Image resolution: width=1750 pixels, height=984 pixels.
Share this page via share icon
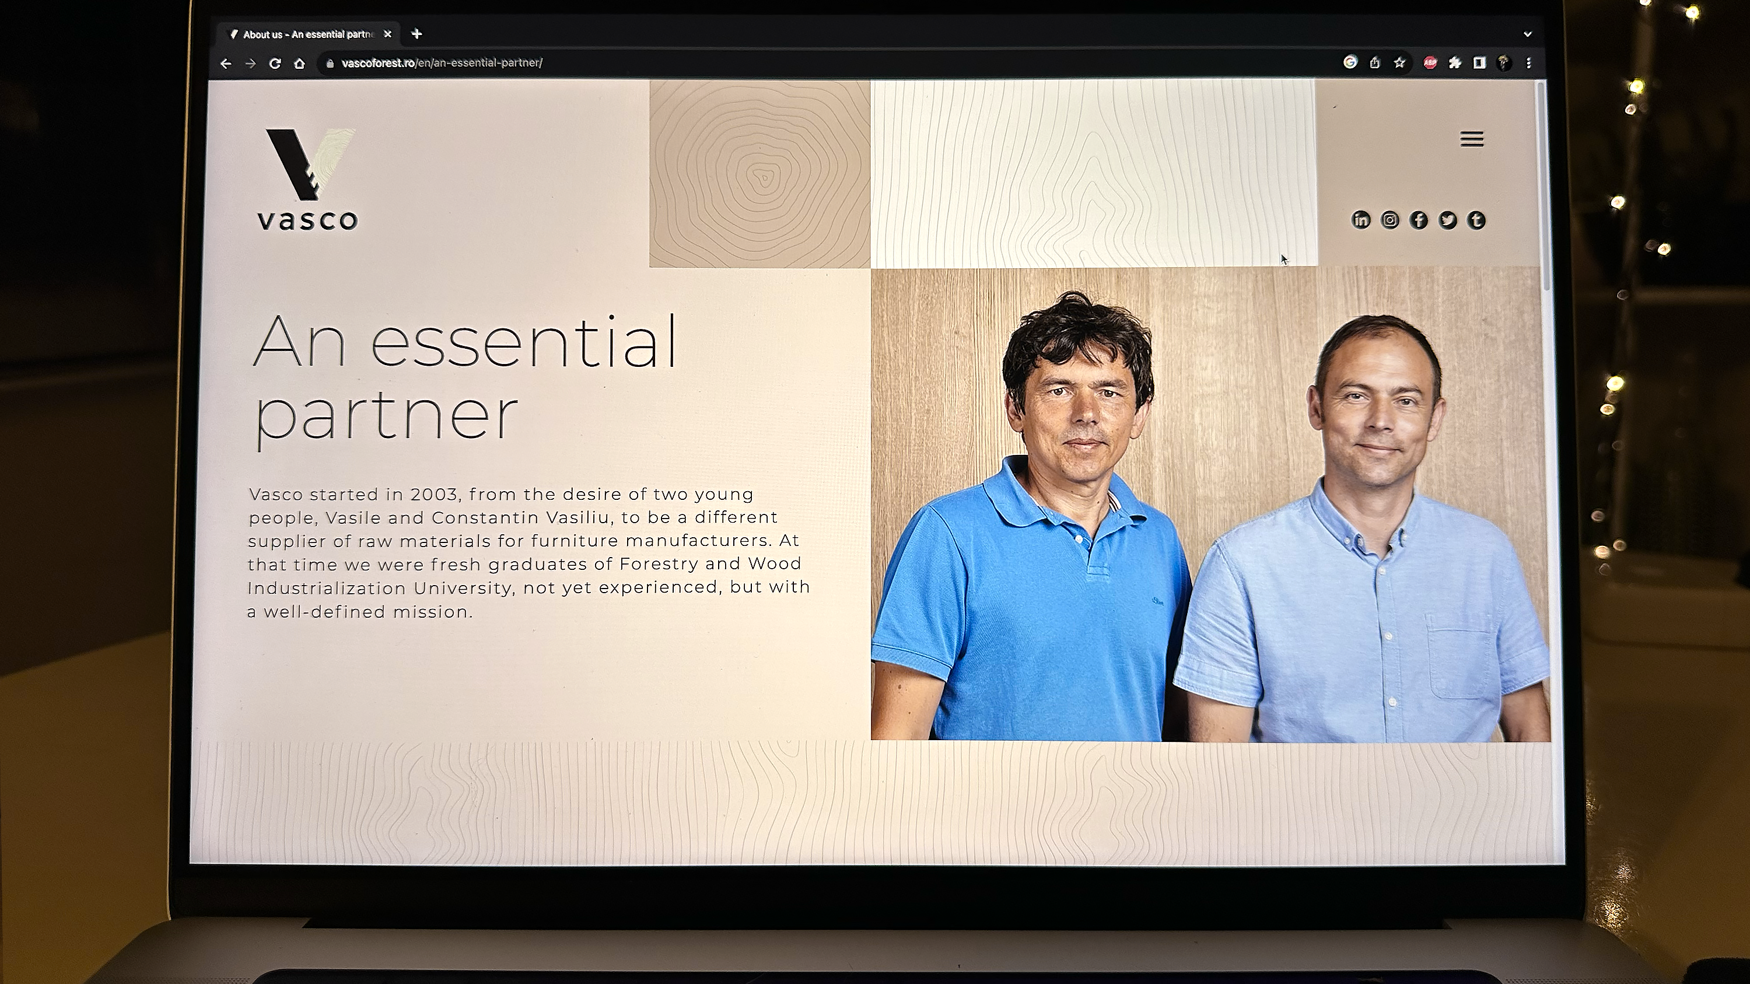pos(1375,63)
